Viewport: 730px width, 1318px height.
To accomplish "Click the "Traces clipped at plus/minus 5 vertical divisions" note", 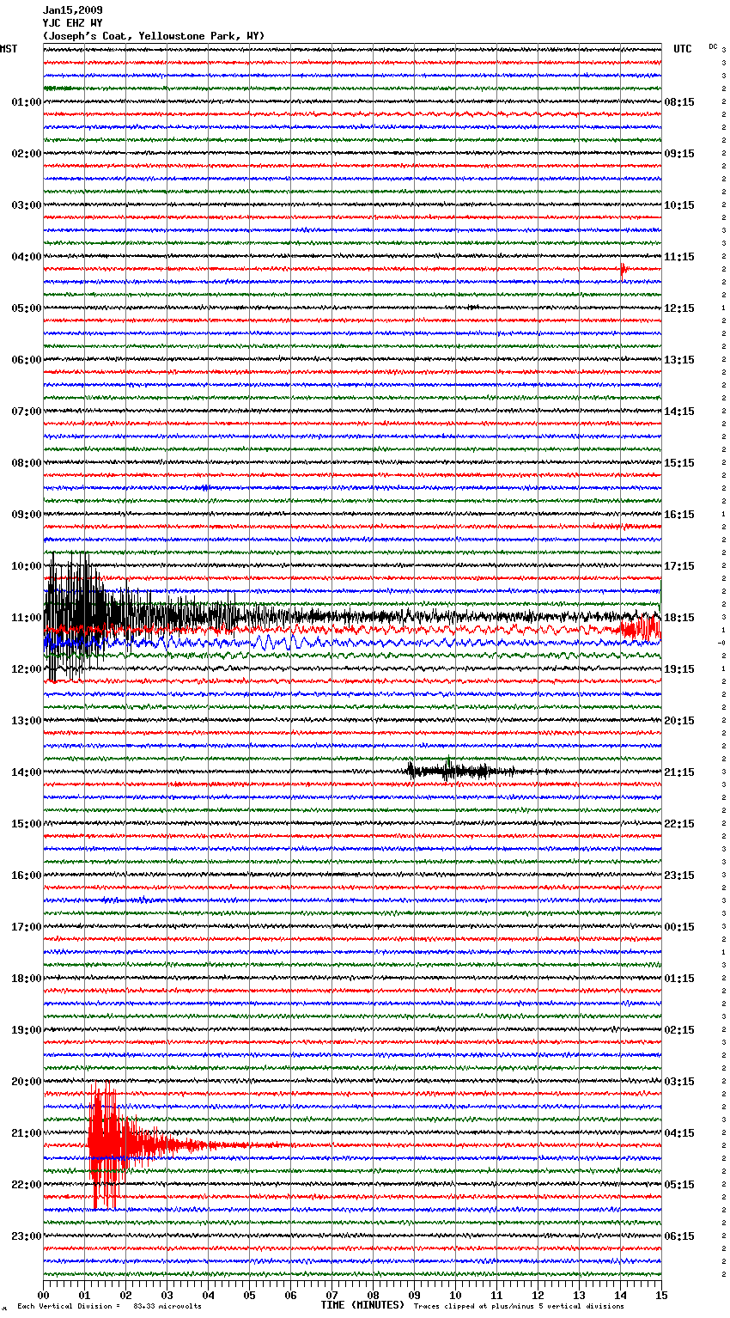I will click(519, 1306).
